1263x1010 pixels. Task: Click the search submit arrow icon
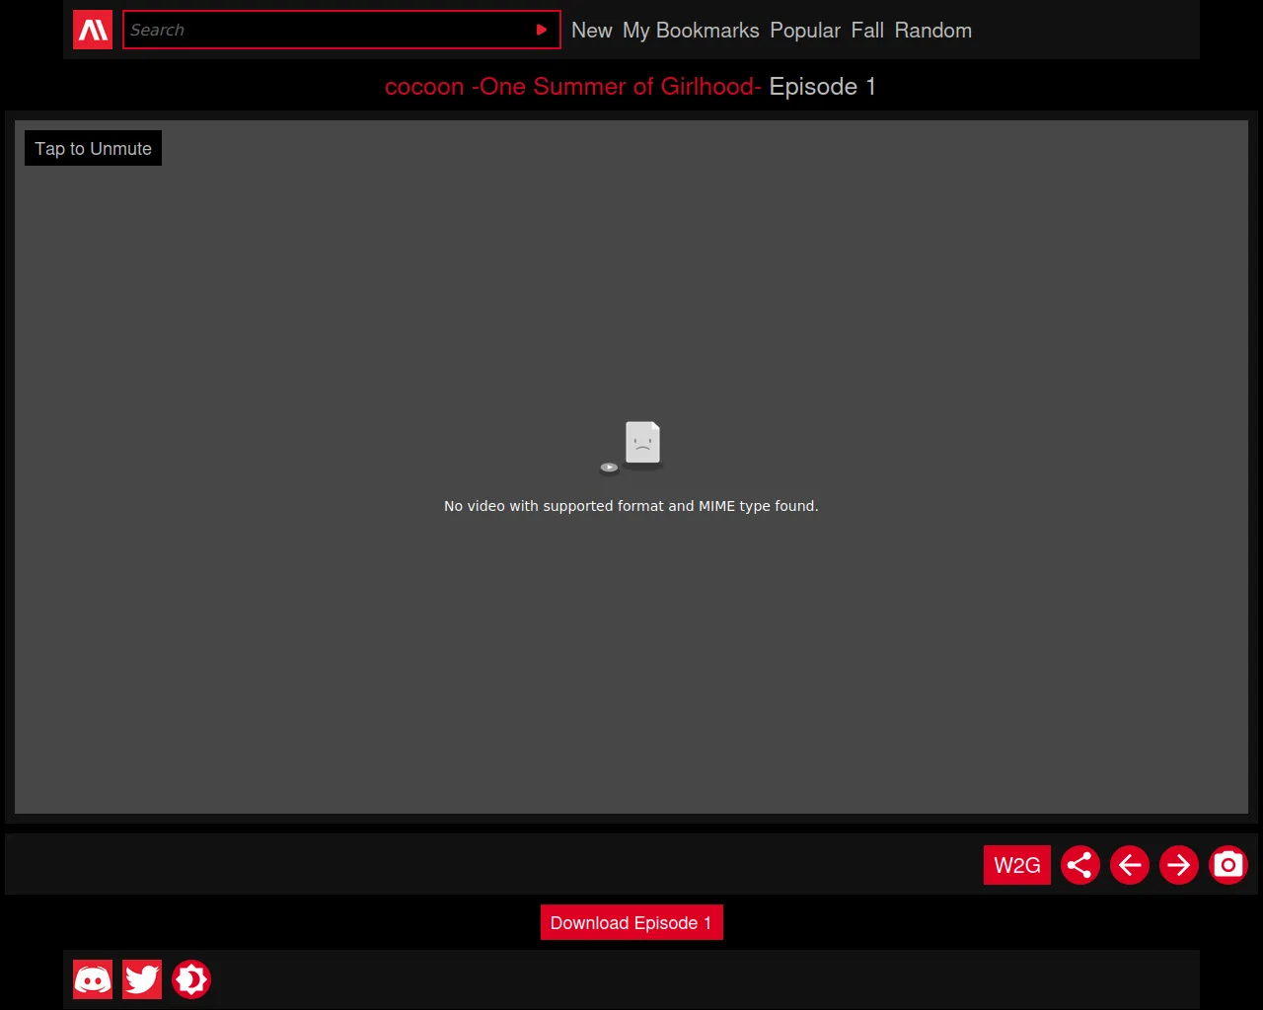point(541,31)
